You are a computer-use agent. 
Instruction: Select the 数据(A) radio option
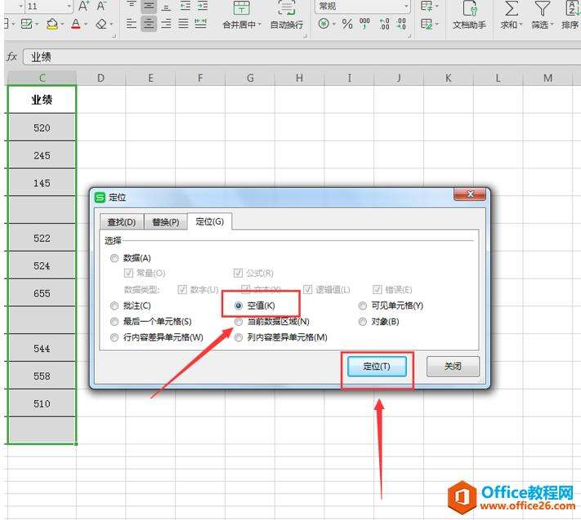(x=114, y=258)
